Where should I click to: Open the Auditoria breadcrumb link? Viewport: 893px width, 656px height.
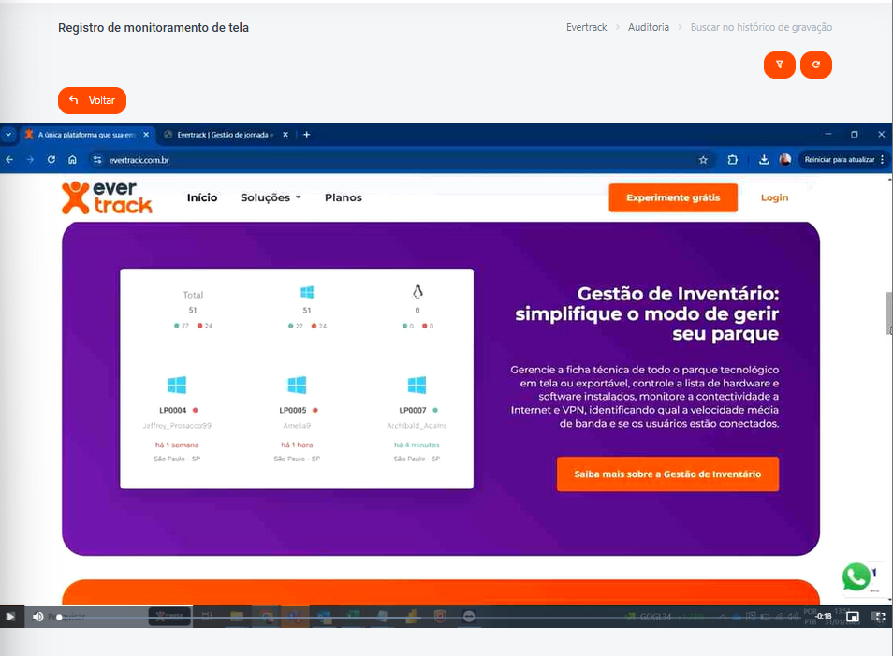pyautogui.click(x=649, y=27)
